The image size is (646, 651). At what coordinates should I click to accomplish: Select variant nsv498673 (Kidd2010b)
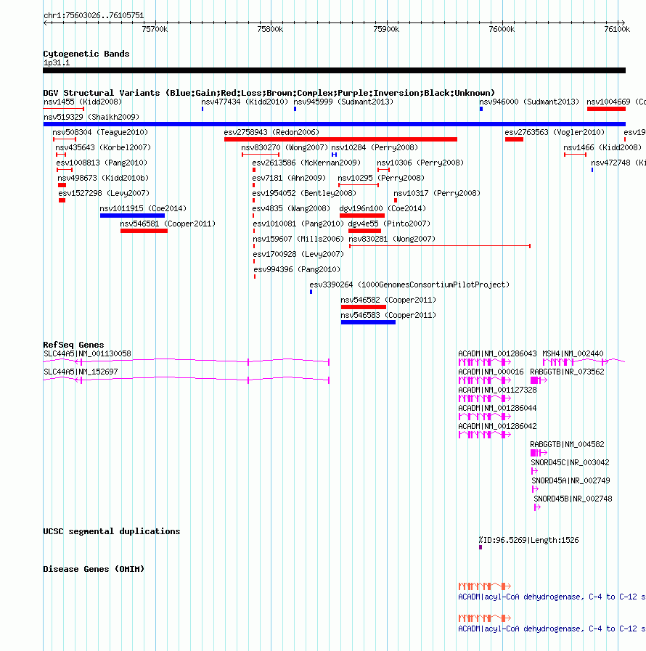103,178
